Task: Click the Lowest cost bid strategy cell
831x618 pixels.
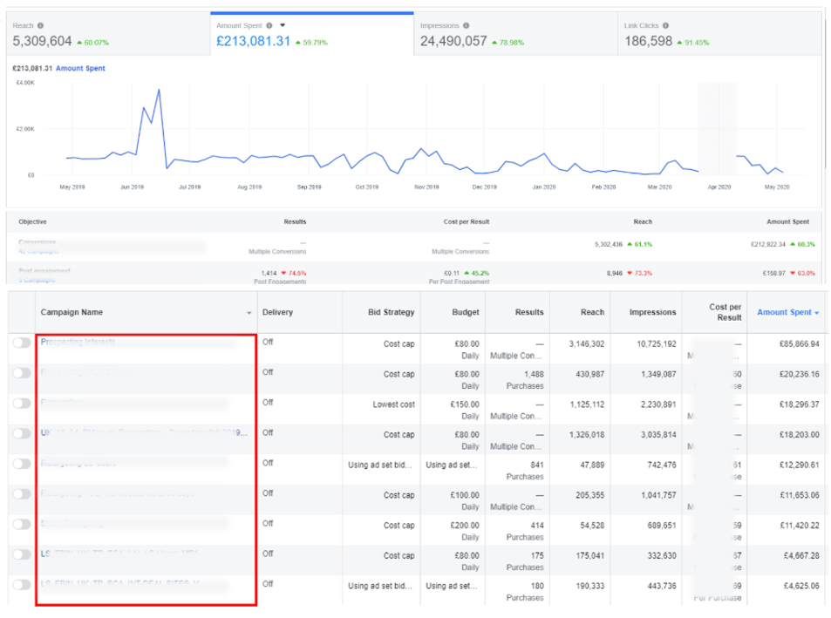Action: pos(394,404)
